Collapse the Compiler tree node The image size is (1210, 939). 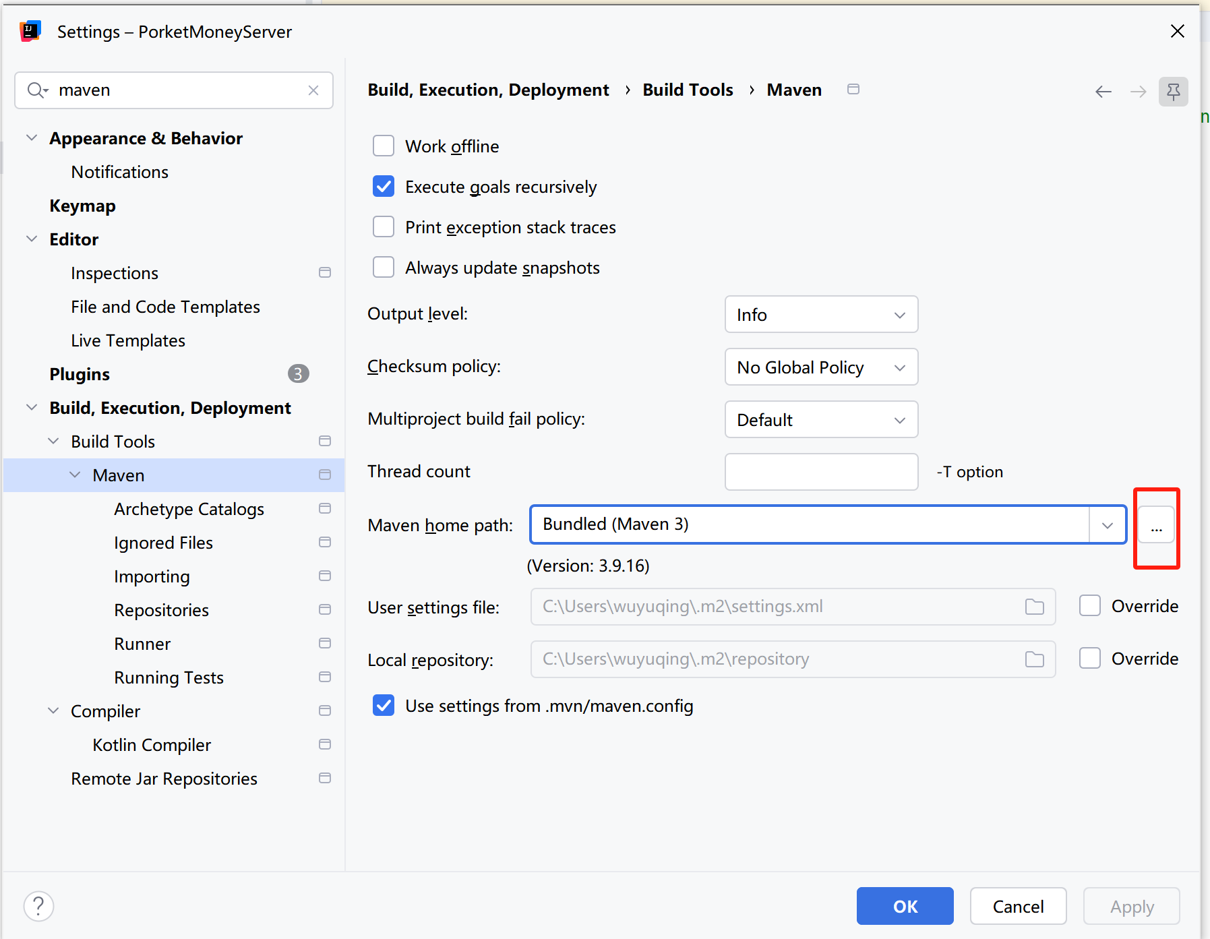53,711
